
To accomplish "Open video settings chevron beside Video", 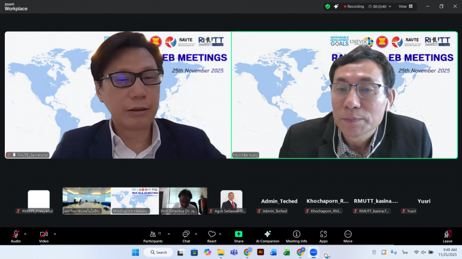I will coord(55,234).
